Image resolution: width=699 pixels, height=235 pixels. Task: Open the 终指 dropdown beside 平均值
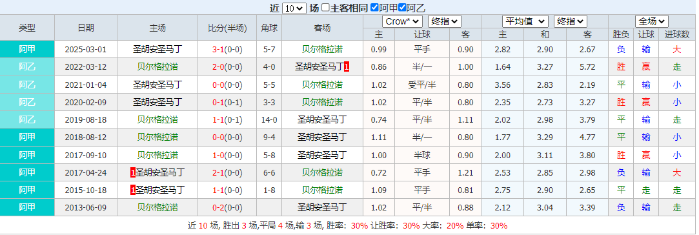570,21
